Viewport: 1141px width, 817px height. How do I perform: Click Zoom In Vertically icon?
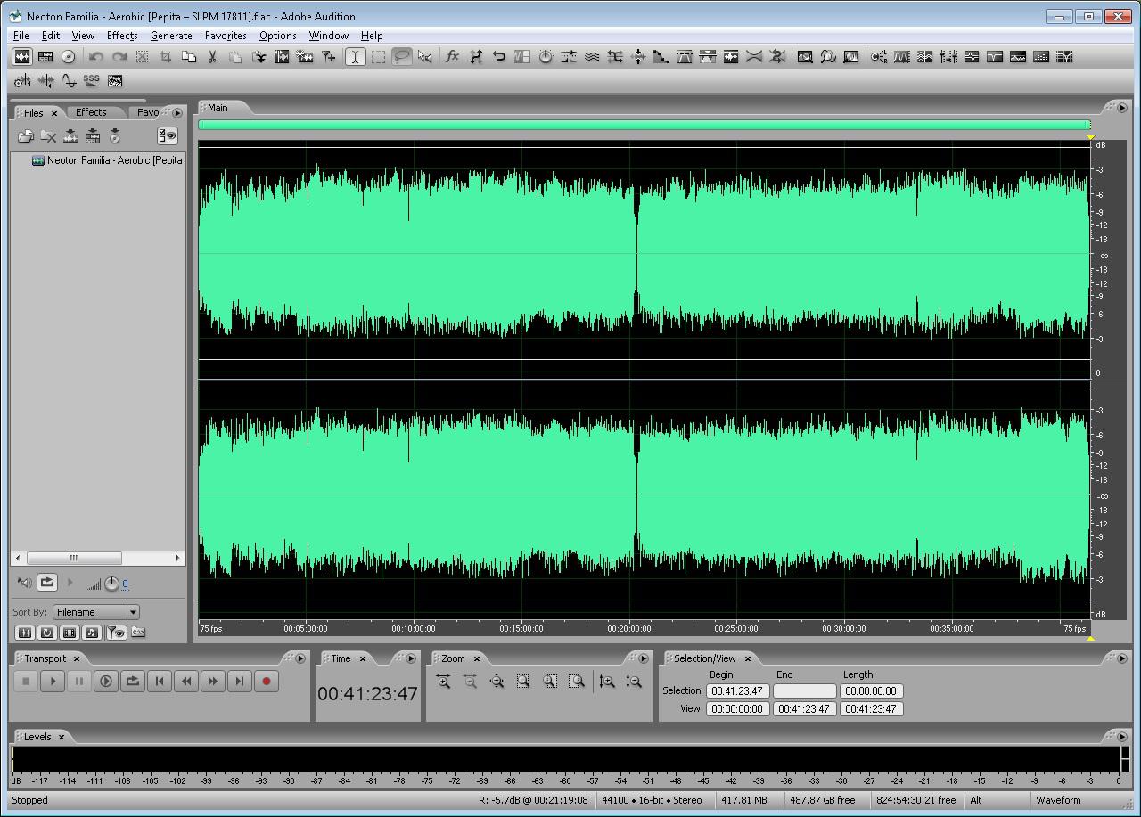pos(607,682)
